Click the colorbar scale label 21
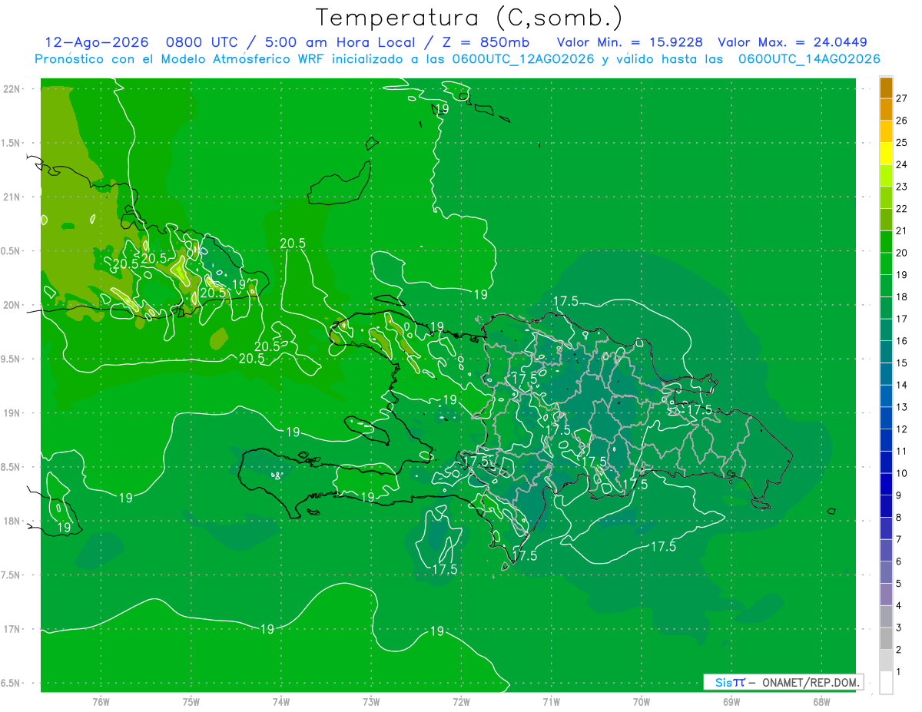Viewport: 922px width, 712px height. click(x=902, y=230)
